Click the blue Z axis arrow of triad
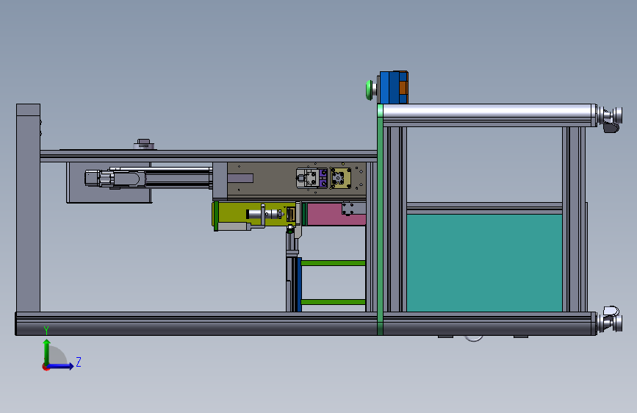637x413 pixels. click(61, 366)
